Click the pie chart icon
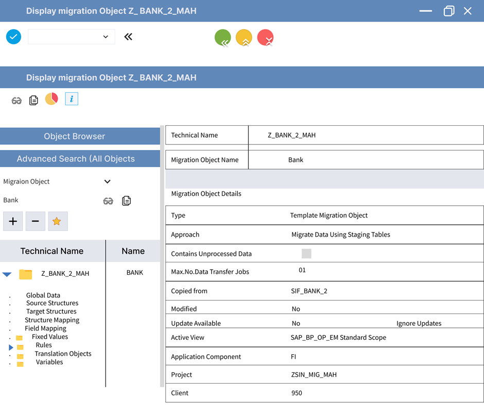Image resolution: width=484 pixels, height=413 pixels. click(x=51, y=99)
